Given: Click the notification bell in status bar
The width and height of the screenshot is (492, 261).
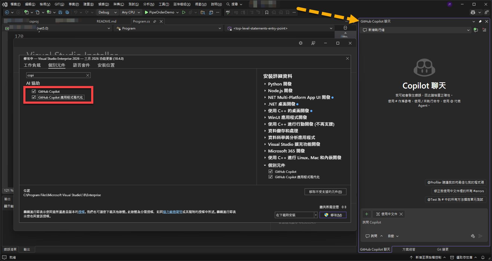Looking at the screenshot, I should click(483, 257).
